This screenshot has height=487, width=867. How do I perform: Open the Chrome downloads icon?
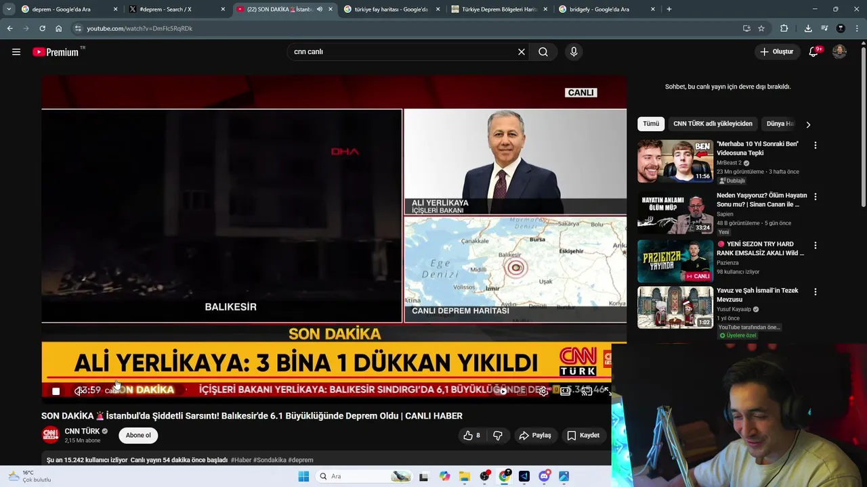(x=808, y=28)
